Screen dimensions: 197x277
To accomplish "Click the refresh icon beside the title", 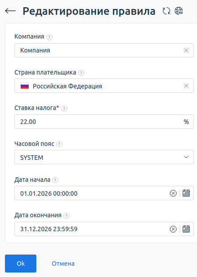I will pyautogui.click(x=166, y=11).
